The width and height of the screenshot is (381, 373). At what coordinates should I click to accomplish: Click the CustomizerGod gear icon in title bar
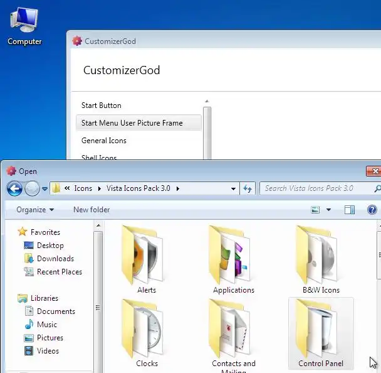(x=77, y=41)
